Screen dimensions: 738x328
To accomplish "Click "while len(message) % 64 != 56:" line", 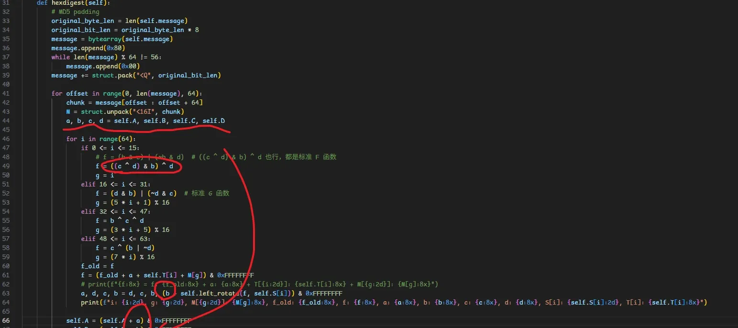I will 107,57.
